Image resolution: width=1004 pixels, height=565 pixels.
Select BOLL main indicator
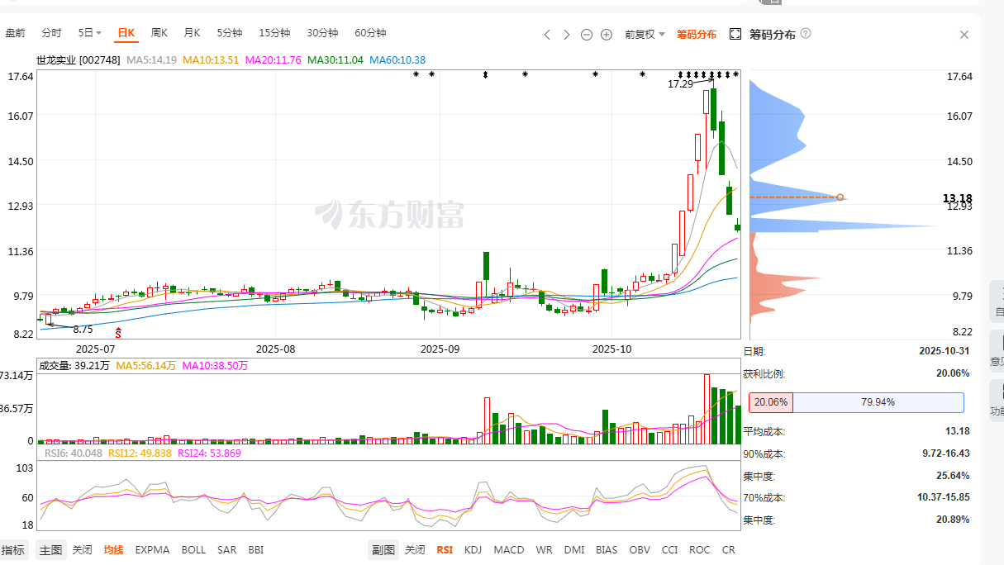click(193, 550)
